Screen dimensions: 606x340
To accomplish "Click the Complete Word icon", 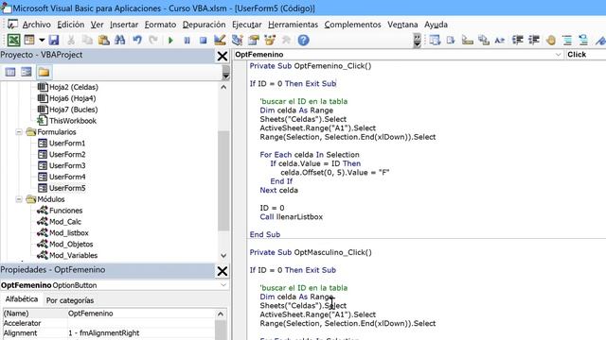I will [x=500, y=40].
